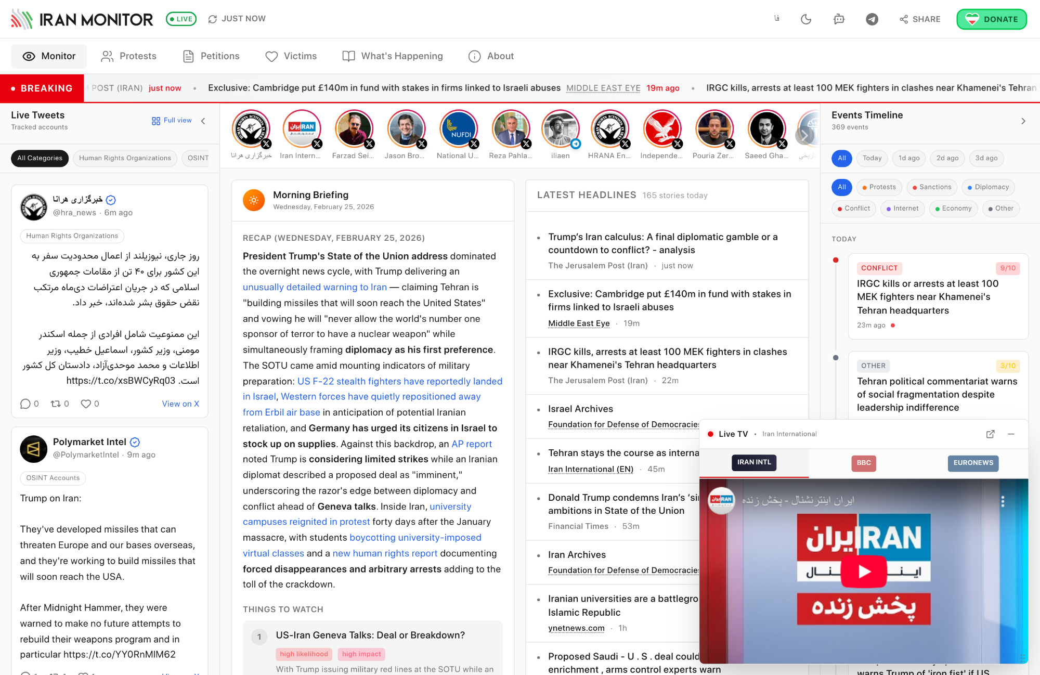1040x675 pixels.
Task: Switch language with the Farsi icon
Action: (x=776, y=19)
